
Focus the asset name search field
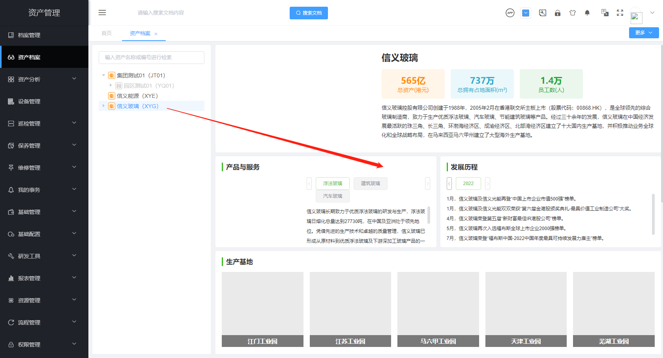pos(152,58)
